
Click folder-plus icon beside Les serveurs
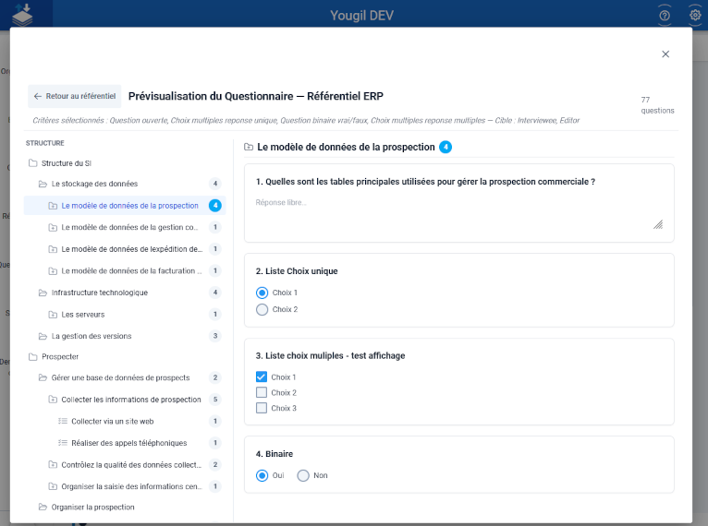pyautogui.click(x=53, y=315)
